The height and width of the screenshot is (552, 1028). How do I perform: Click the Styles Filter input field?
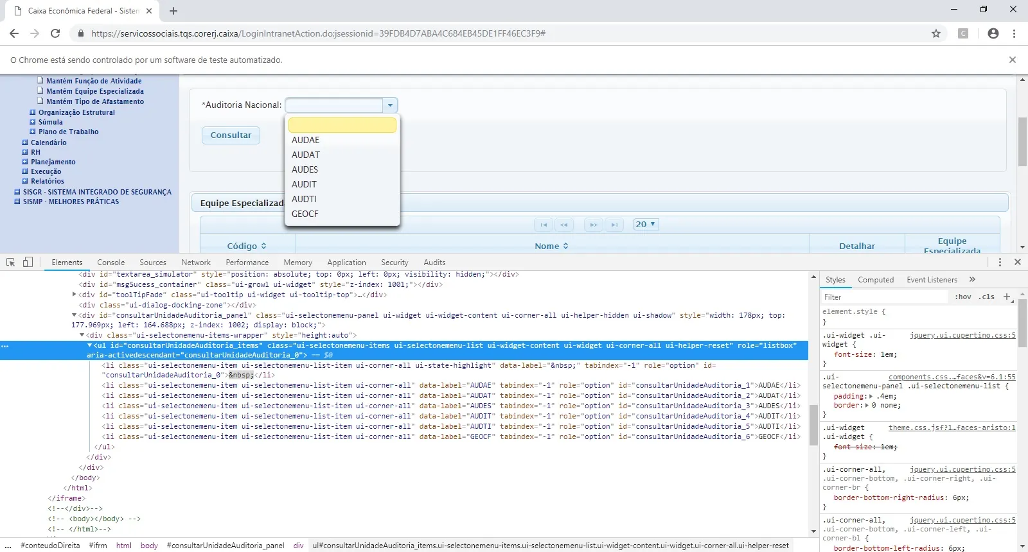tap(883, 297)
